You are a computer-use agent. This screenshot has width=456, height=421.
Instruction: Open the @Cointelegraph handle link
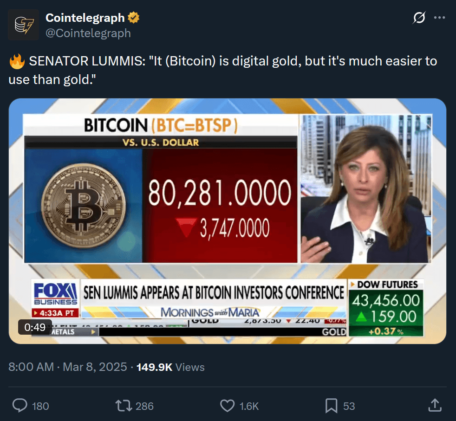88,33
